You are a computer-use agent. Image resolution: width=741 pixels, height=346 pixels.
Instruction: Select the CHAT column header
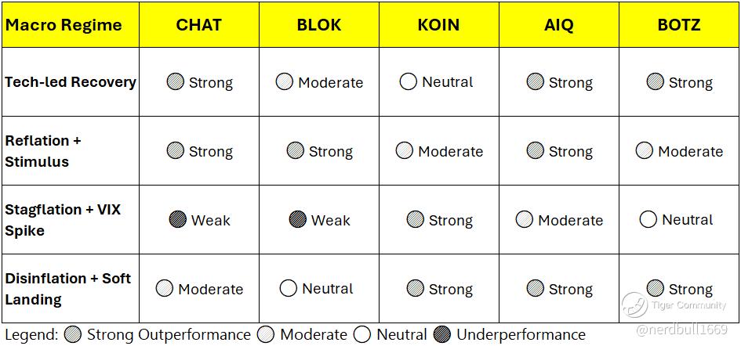point(198,25)
